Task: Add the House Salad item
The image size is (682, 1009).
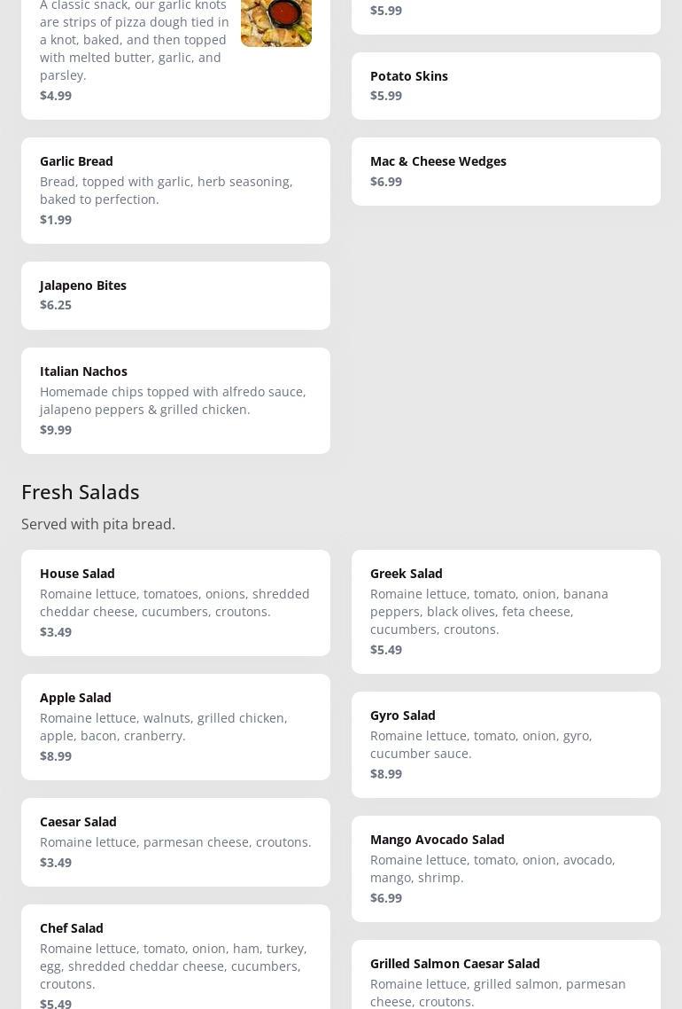Action: [x=175, y=602]
